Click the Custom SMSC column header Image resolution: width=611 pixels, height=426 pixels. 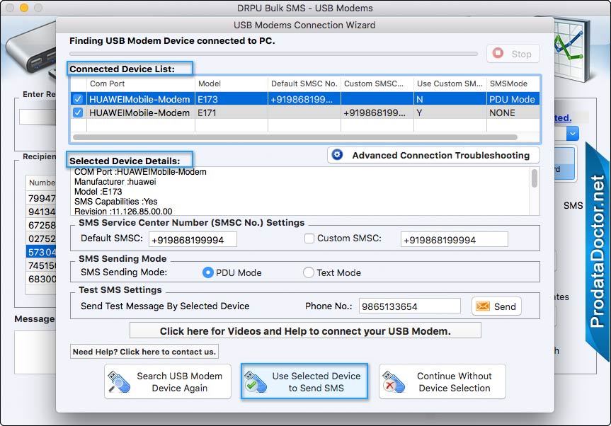377,84
